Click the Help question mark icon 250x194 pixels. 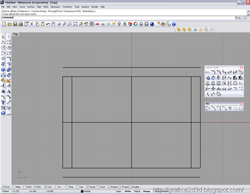point(174,24)
